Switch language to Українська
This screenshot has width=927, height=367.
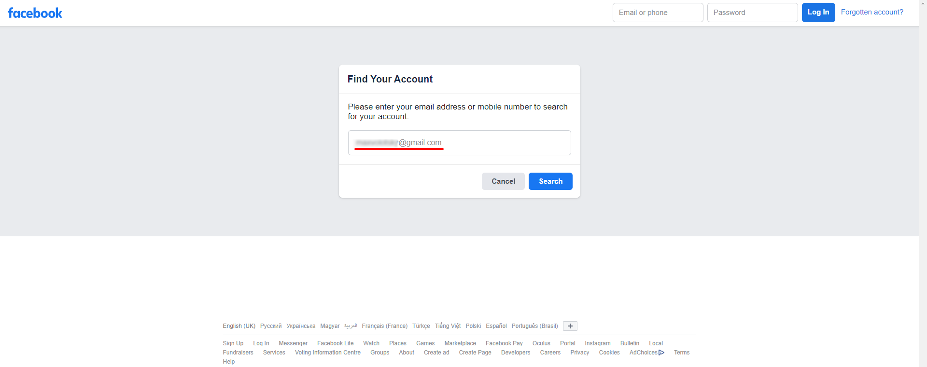(x=301, y=326)
